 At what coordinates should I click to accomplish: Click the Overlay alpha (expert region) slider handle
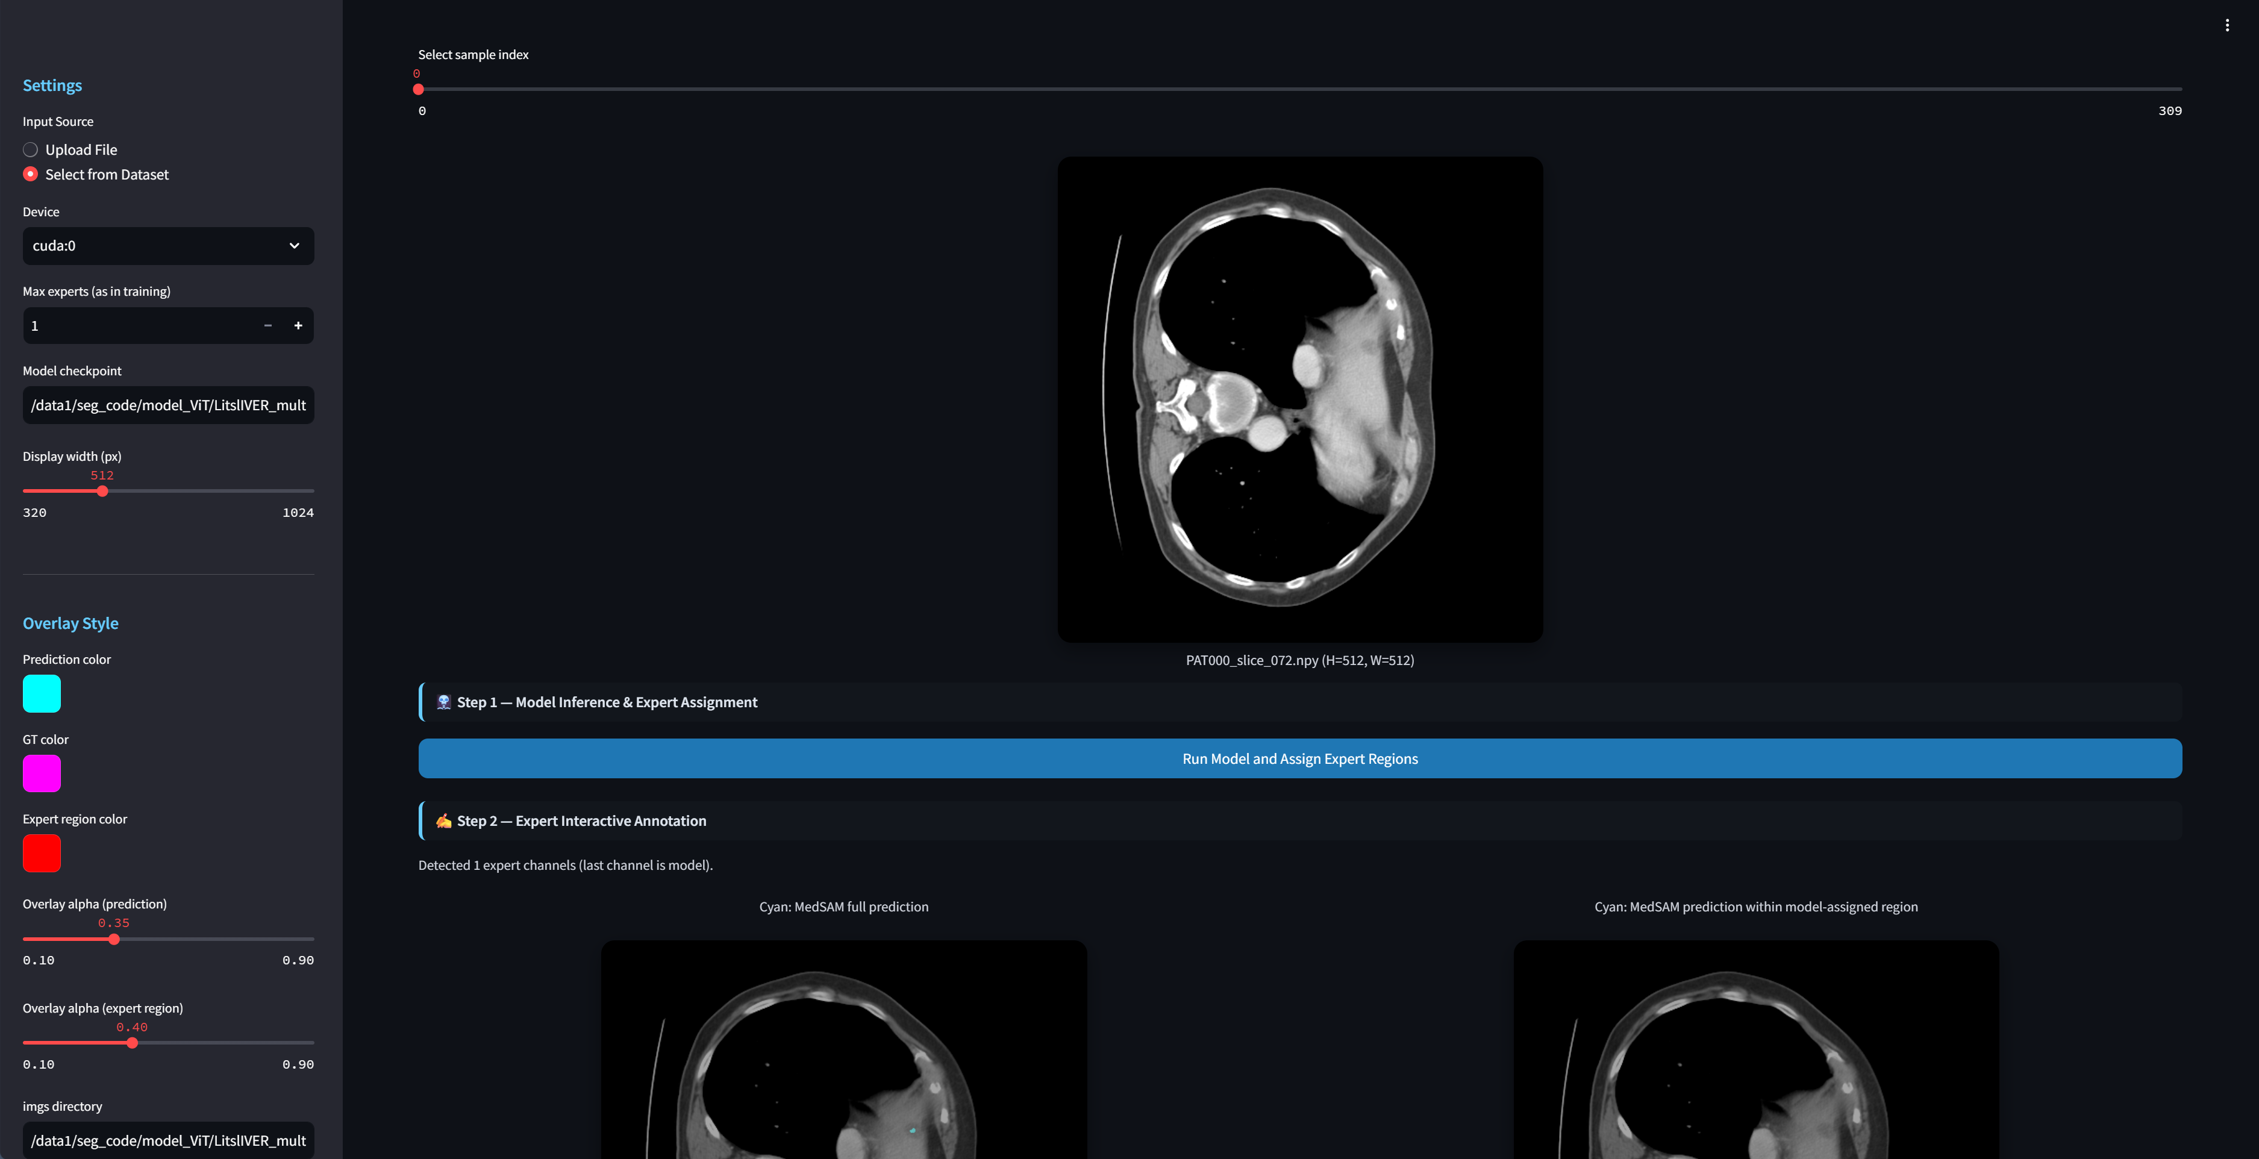(x=133, y=1043)
